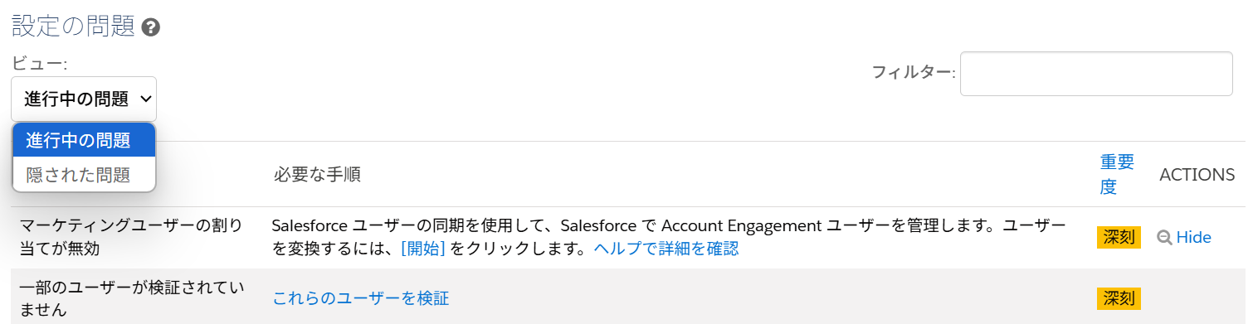Click the 設定の問題 page heading
This screenshot has height=324, width=1253.
[x=73, y=27]
